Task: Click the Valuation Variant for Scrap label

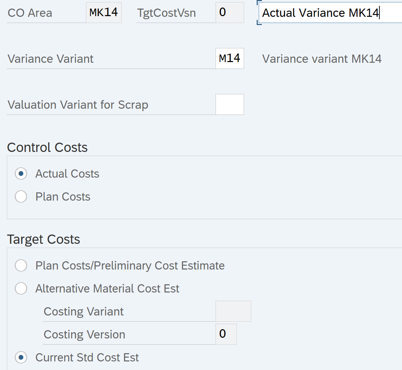Action: [x=78, y=105]
